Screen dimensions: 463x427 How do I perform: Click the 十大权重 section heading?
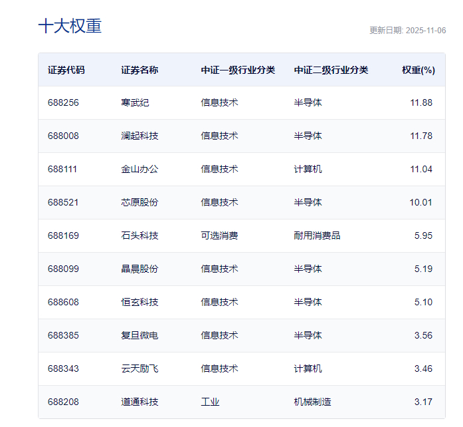coord(70,26)
